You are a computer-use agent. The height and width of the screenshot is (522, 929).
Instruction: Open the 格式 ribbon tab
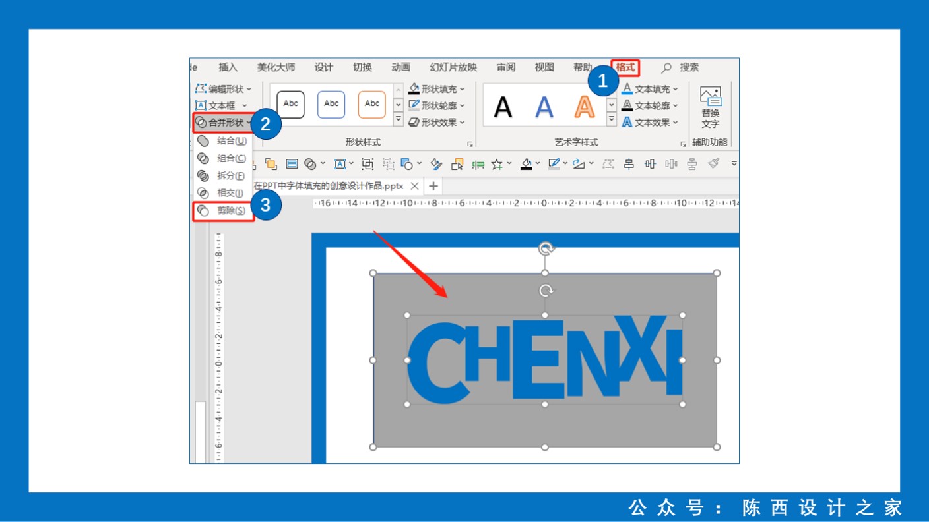[x=625, y=67]
